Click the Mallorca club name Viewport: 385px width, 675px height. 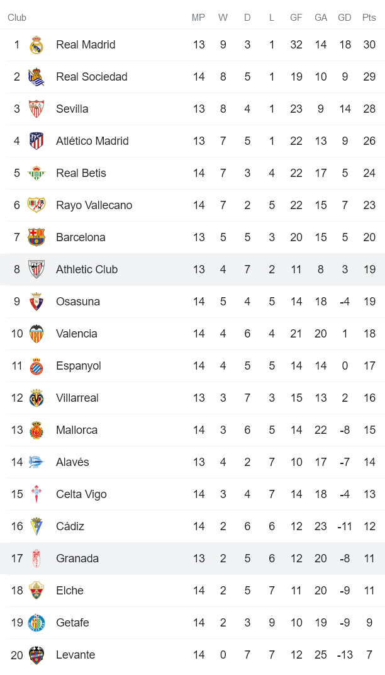click(76, 430)
